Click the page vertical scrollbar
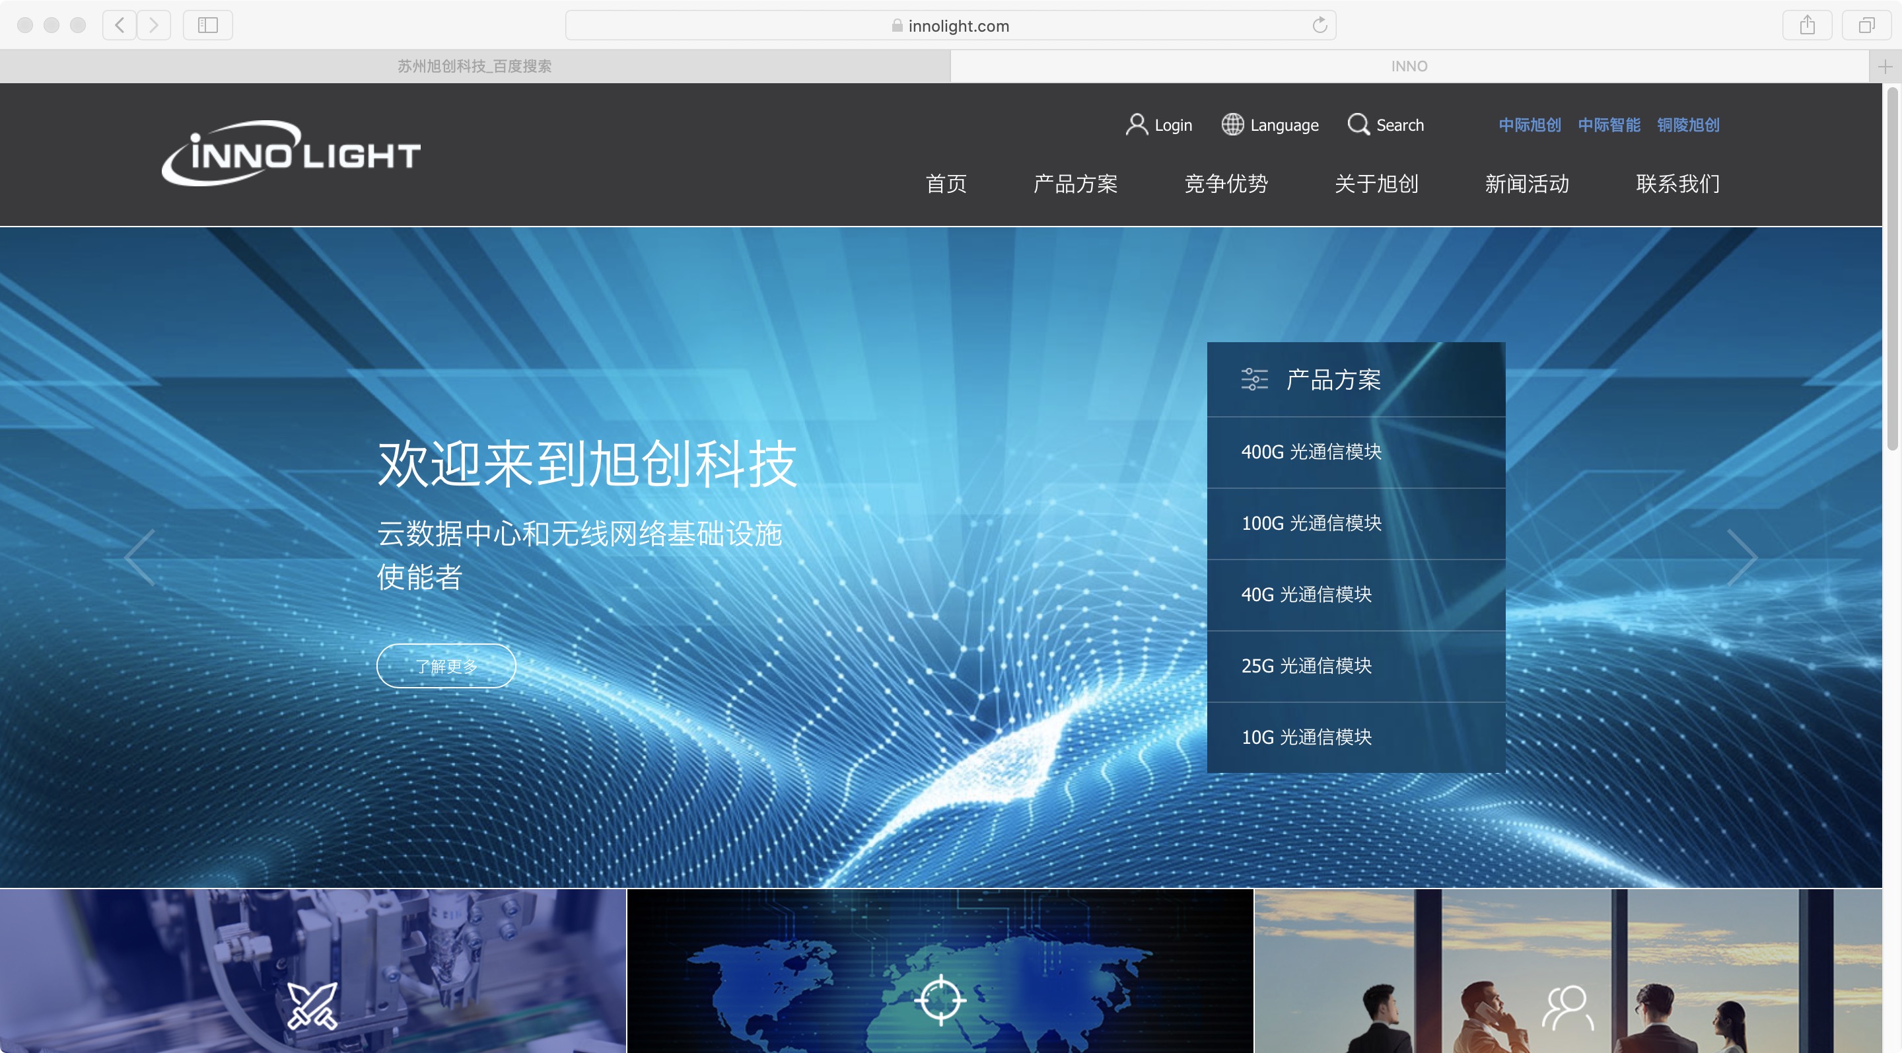1902x1053 pixels. coord(1892,268)
